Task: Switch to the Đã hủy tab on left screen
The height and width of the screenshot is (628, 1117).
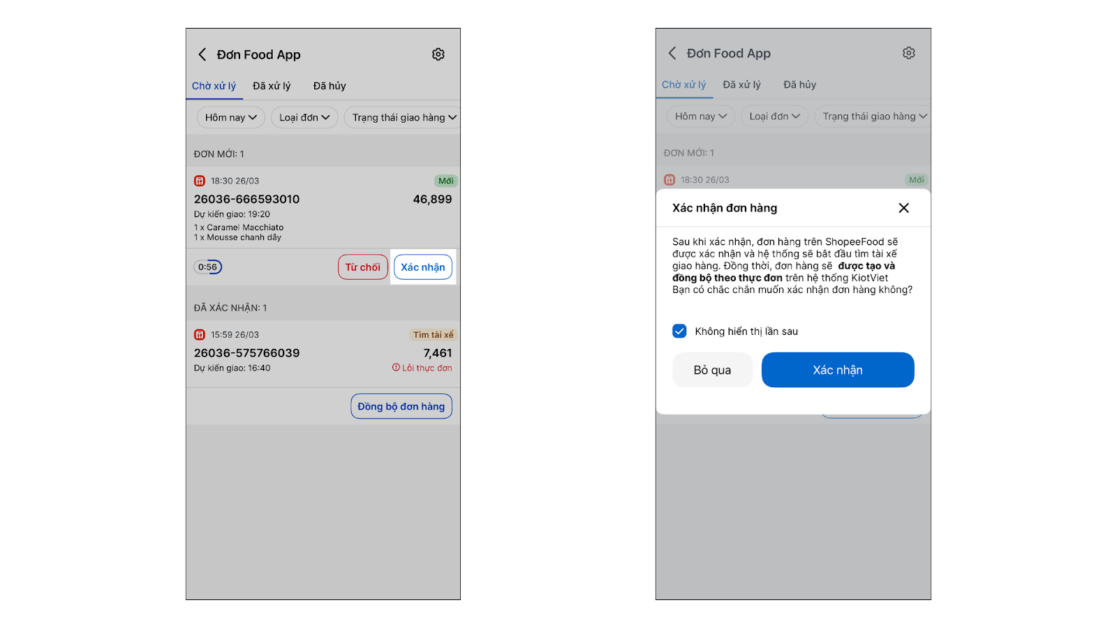Action: (330, 86)
